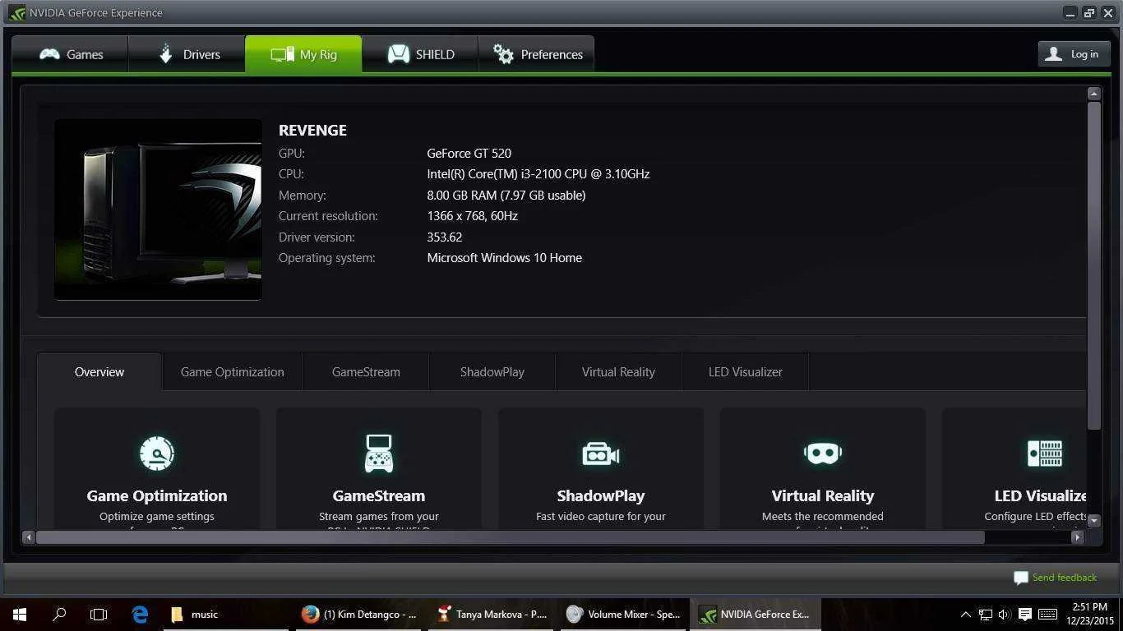Click the Send feedback speech bubble icon
The width and height of the screenshot is (1123, 631).
tap(1021, 578)
